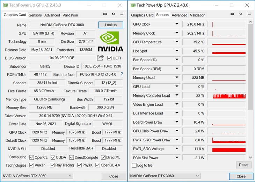Switch to Advanced tab in left window
Image resolution: width=255 pixels, height=182 pixels.
pyautogui.click(x=52, y=15)
